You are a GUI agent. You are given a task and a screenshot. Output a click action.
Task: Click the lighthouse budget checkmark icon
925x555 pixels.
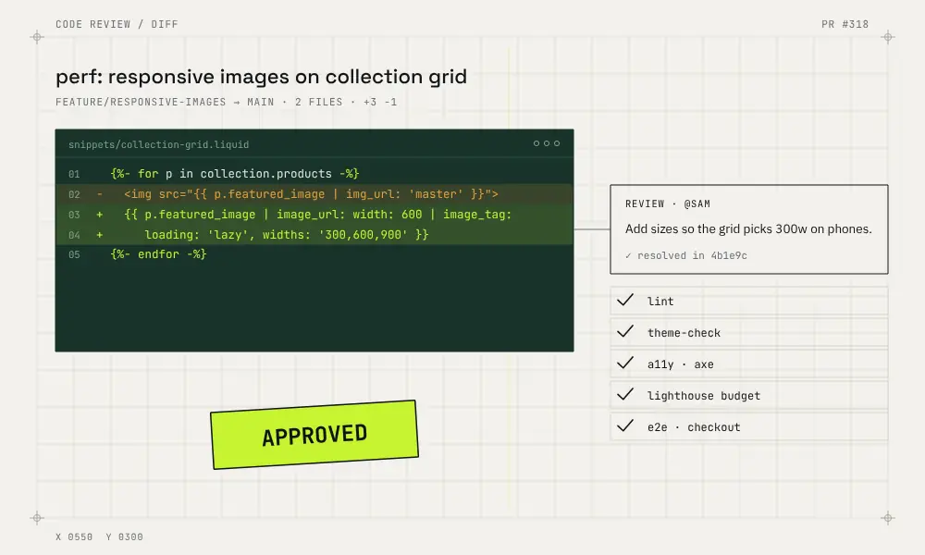pyautogui.click(x=624, y=395)
